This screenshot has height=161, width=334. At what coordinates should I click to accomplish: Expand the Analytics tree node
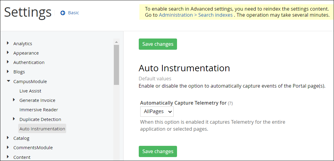[8, 43]
